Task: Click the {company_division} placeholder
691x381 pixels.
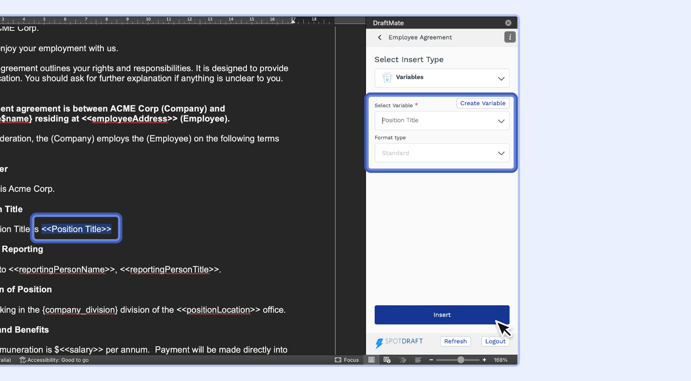Action: pos(80,310)
